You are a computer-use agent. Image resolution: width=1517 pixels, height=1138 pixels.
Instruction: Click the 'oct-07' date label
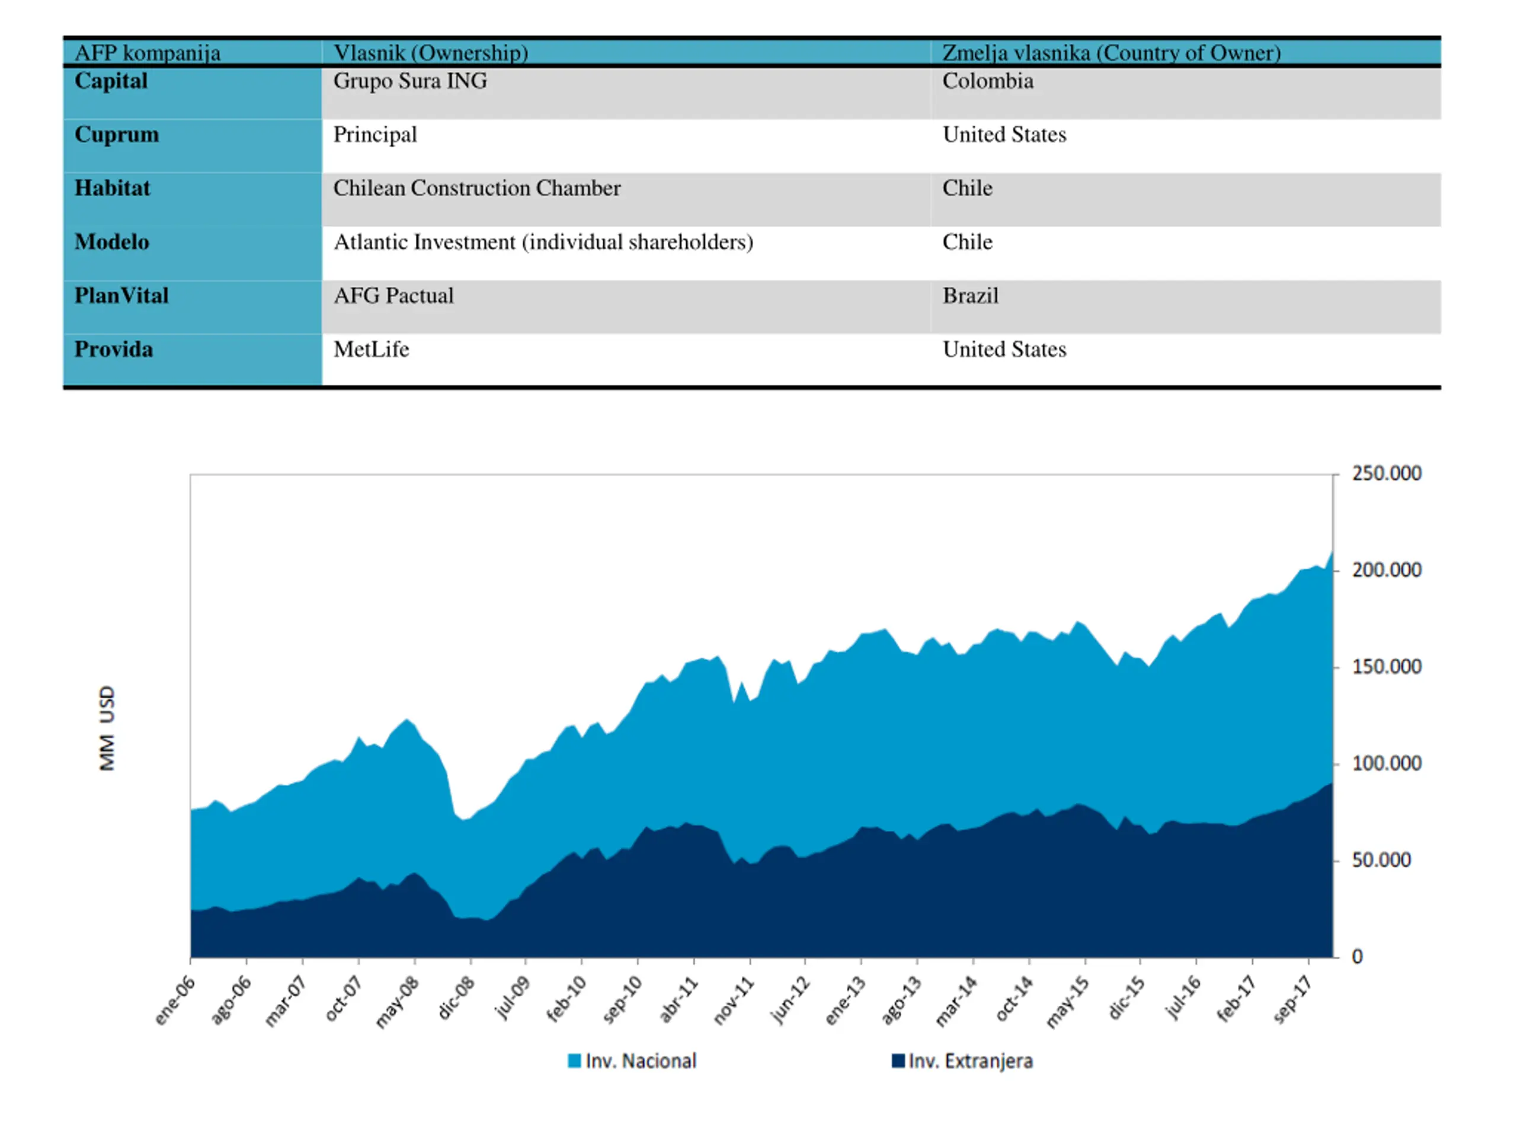click(343, 999)
